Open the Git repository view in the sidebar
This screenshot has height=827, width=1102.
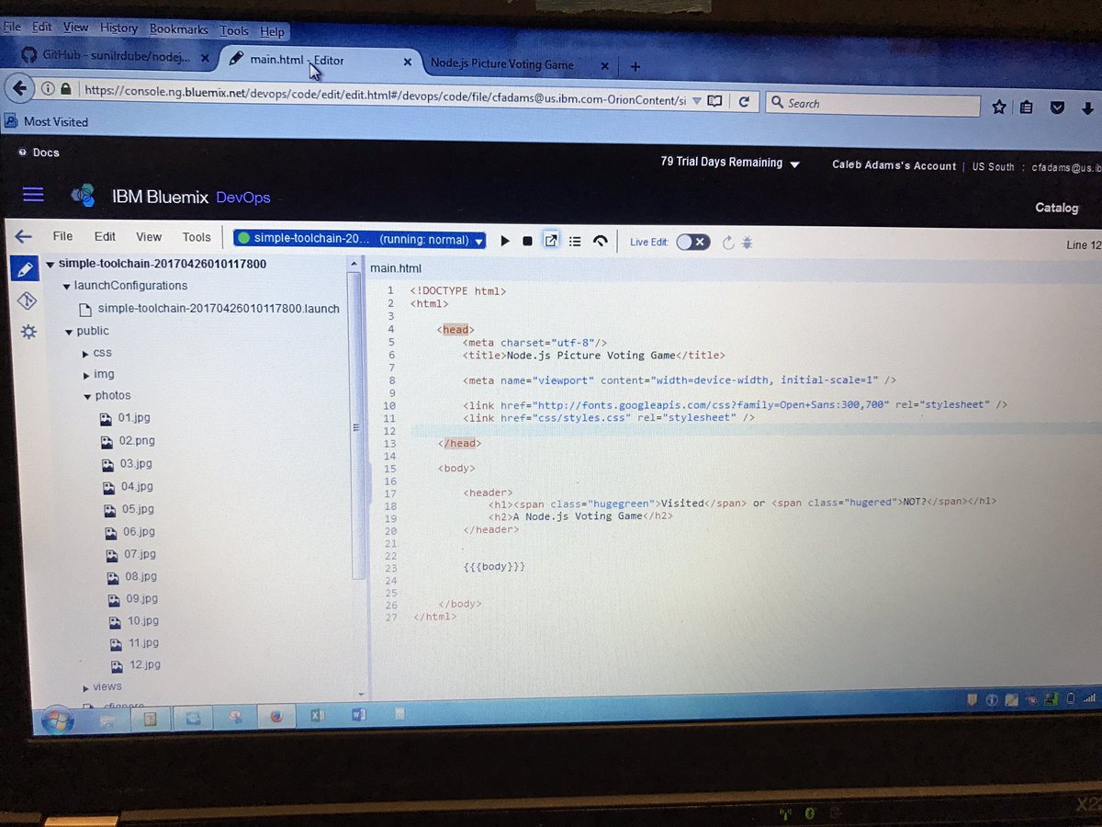(26, 300)
